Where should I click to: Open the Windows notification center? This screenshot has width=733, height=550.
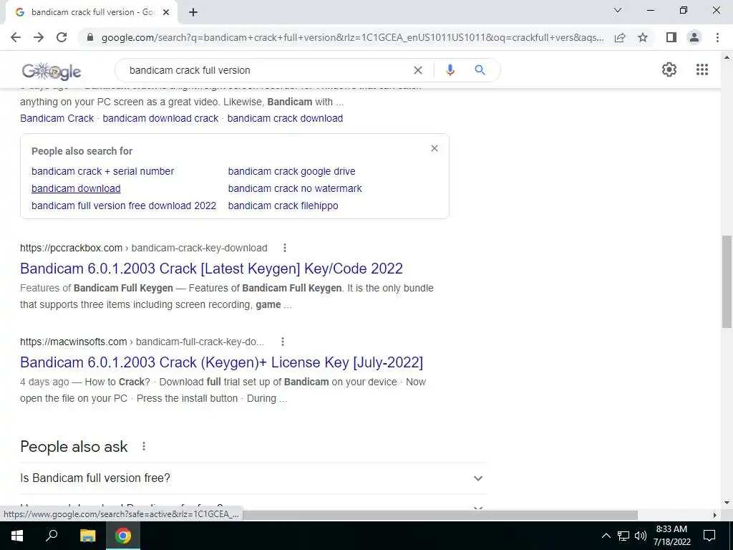[709, 536]
